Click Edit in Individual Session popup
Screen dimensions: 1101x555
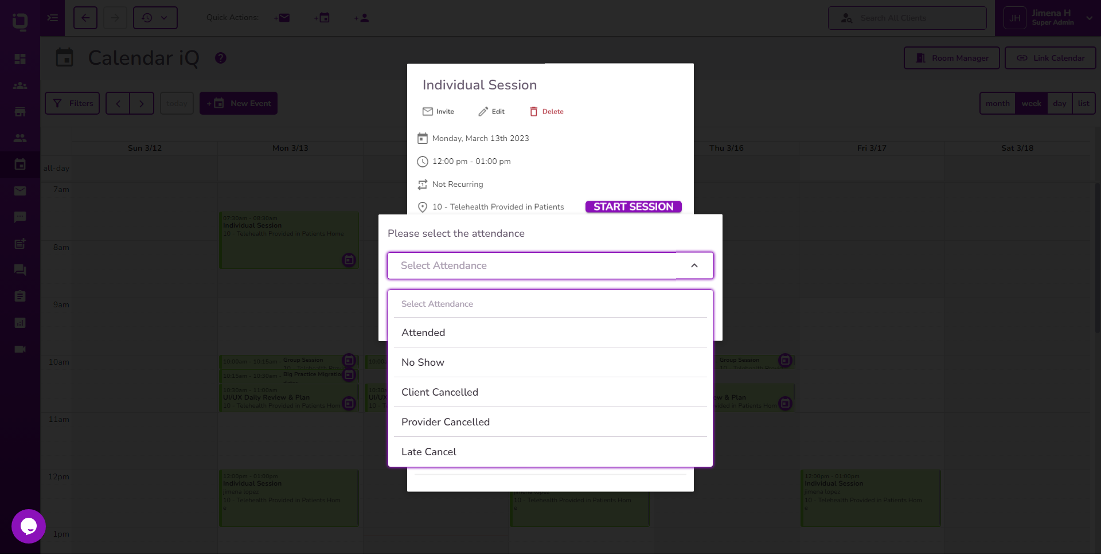pyautogui.click(x=491, y=112)
